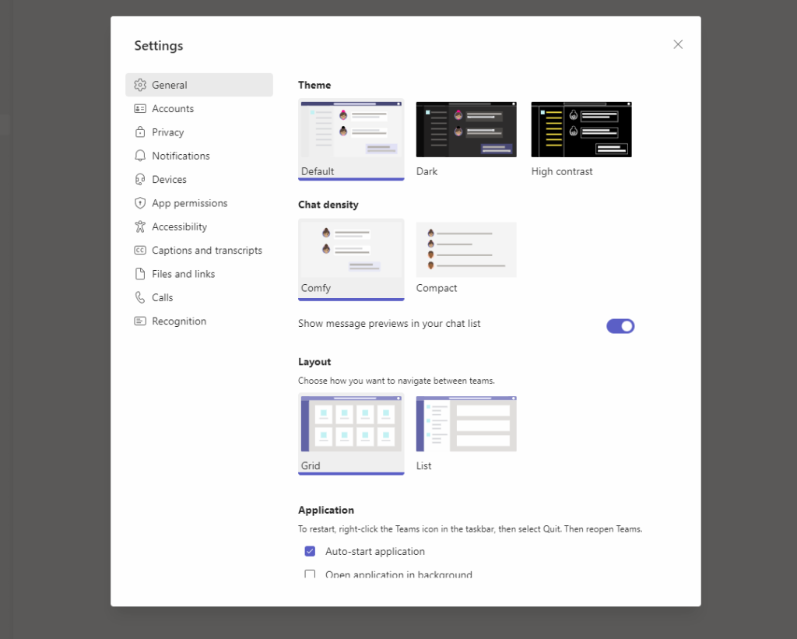Select the Dark theme thumbnail
The width and height of the screenshot is (797, 639).
coord(466,129)
